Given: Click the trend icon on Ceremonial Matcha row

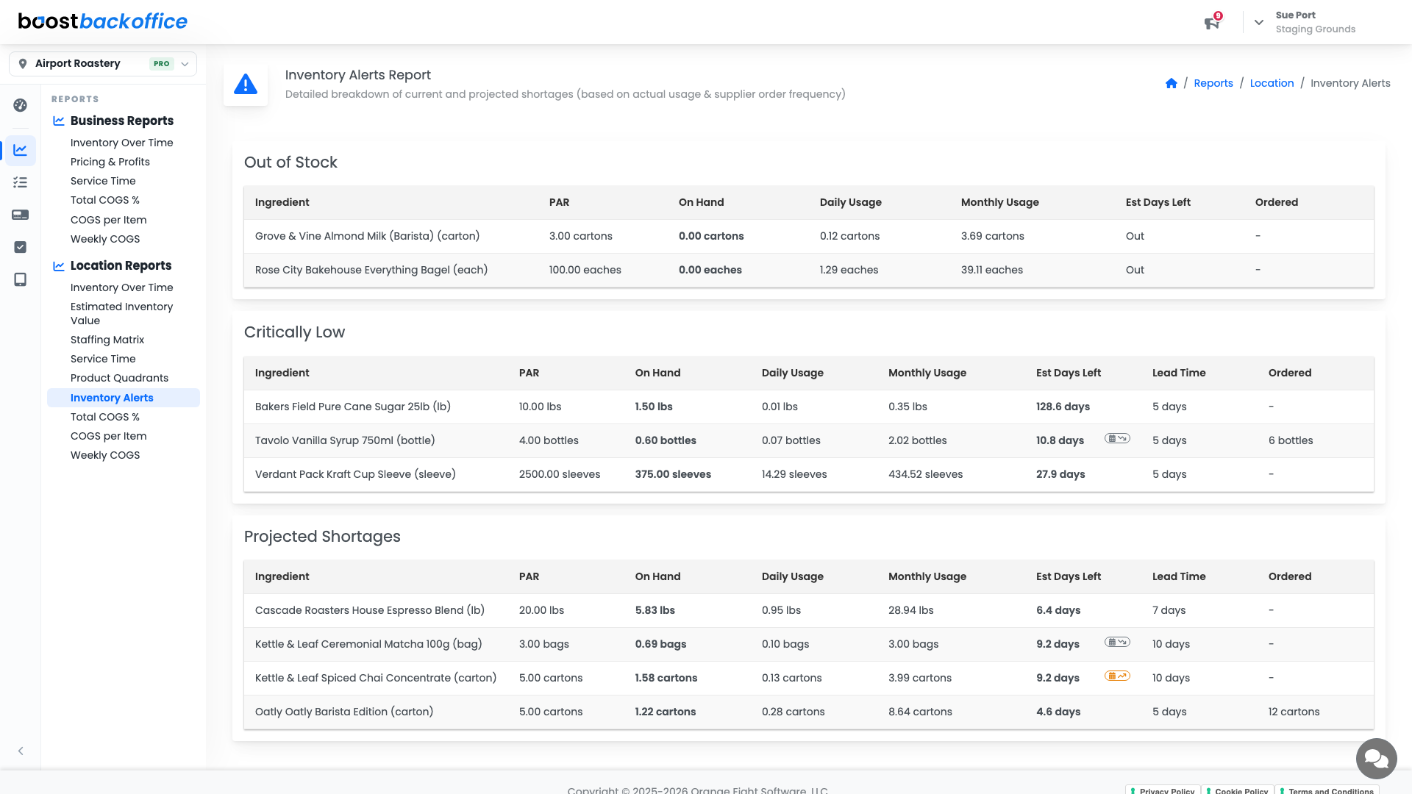Looking at the screenshot, I should [1117, 642].
